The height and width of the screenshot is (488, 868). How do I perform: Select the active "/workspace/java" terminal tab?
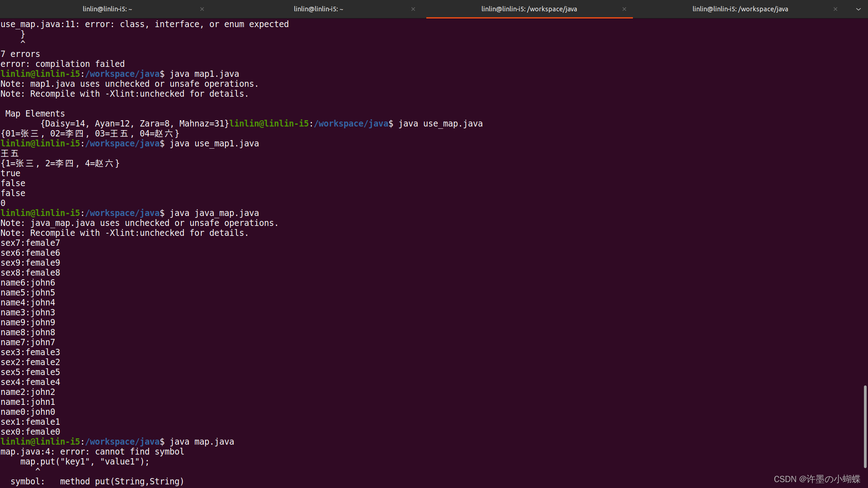click(x=529, y=9)
